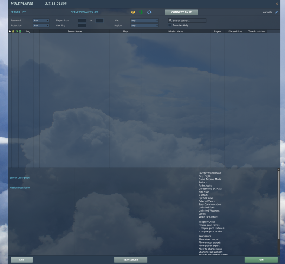Viewport: 285px width, 264px height.
Task: Click the green shield protection icon
Action: click(x=141, y=12)
